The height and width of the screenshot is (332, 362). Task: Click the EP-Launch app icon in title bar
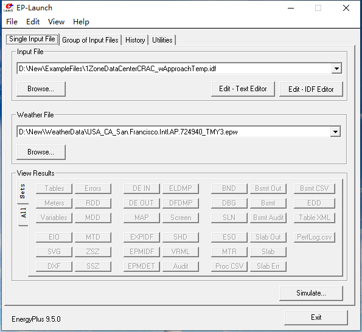coord(9,8)
